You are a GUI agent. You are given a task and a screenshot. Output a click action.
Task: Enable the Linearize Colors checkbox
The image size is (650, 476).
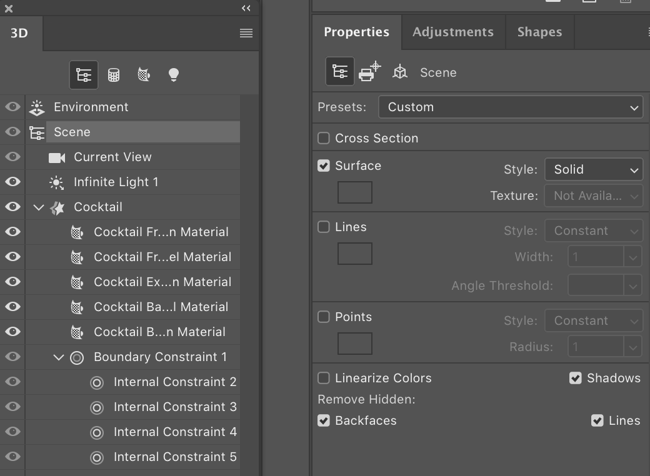click(x=324, y=378)
